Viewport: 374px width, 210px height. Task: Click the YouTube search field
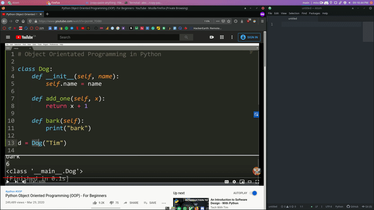coord(118,37)
